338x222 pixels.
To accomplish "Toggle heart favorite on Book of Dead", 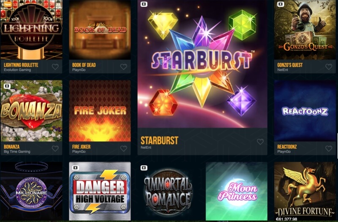I will click(123, 67).
